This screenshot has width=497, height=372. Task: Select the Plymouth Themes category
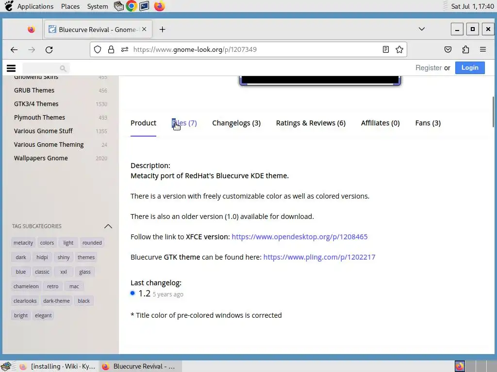pyautogui.click(x=39, y=117)
